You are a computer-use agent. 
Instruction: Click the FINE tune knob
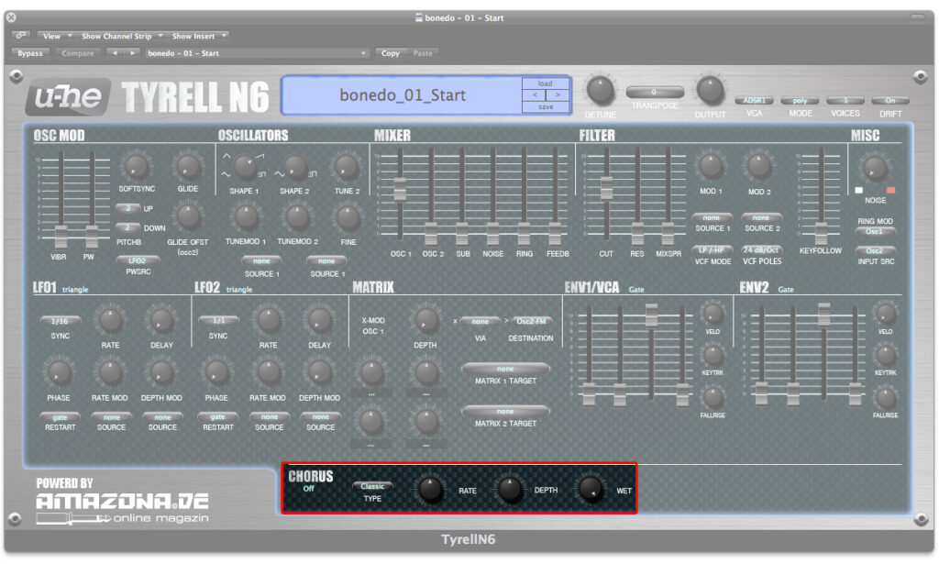point(348,218)
